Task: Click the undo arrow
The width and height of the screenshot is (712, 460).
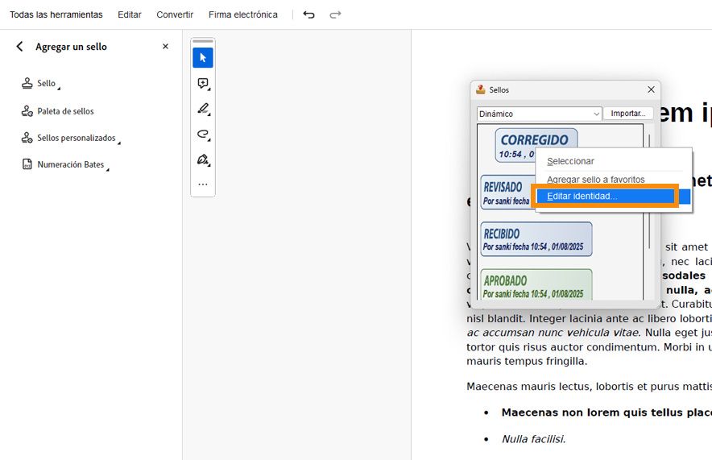Action: coord(308,15)
